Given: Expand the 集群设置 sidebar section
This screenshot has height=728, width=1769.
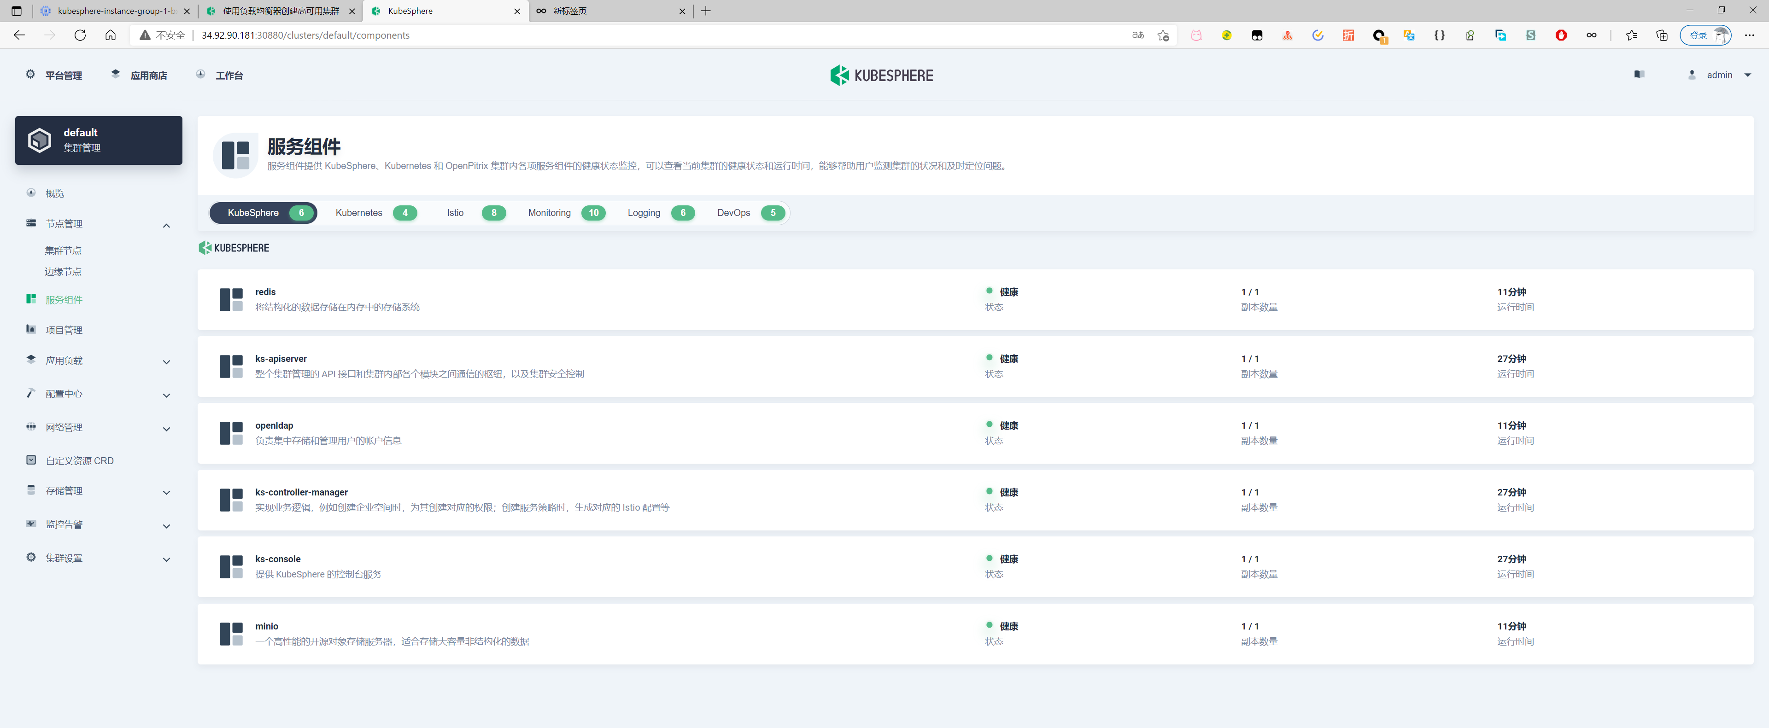Looking at the screenshot, I should click(166, 559).
